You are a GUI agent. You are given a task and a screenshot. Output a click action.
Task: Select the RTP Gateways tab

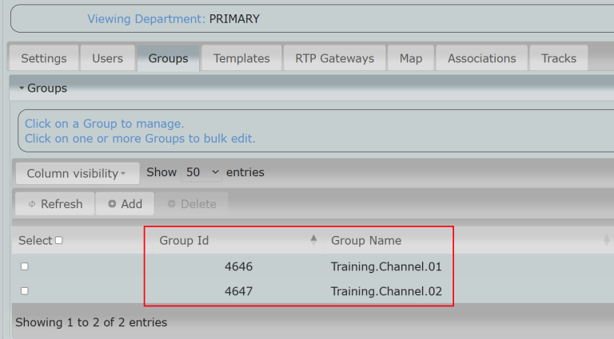pos(334,58)
